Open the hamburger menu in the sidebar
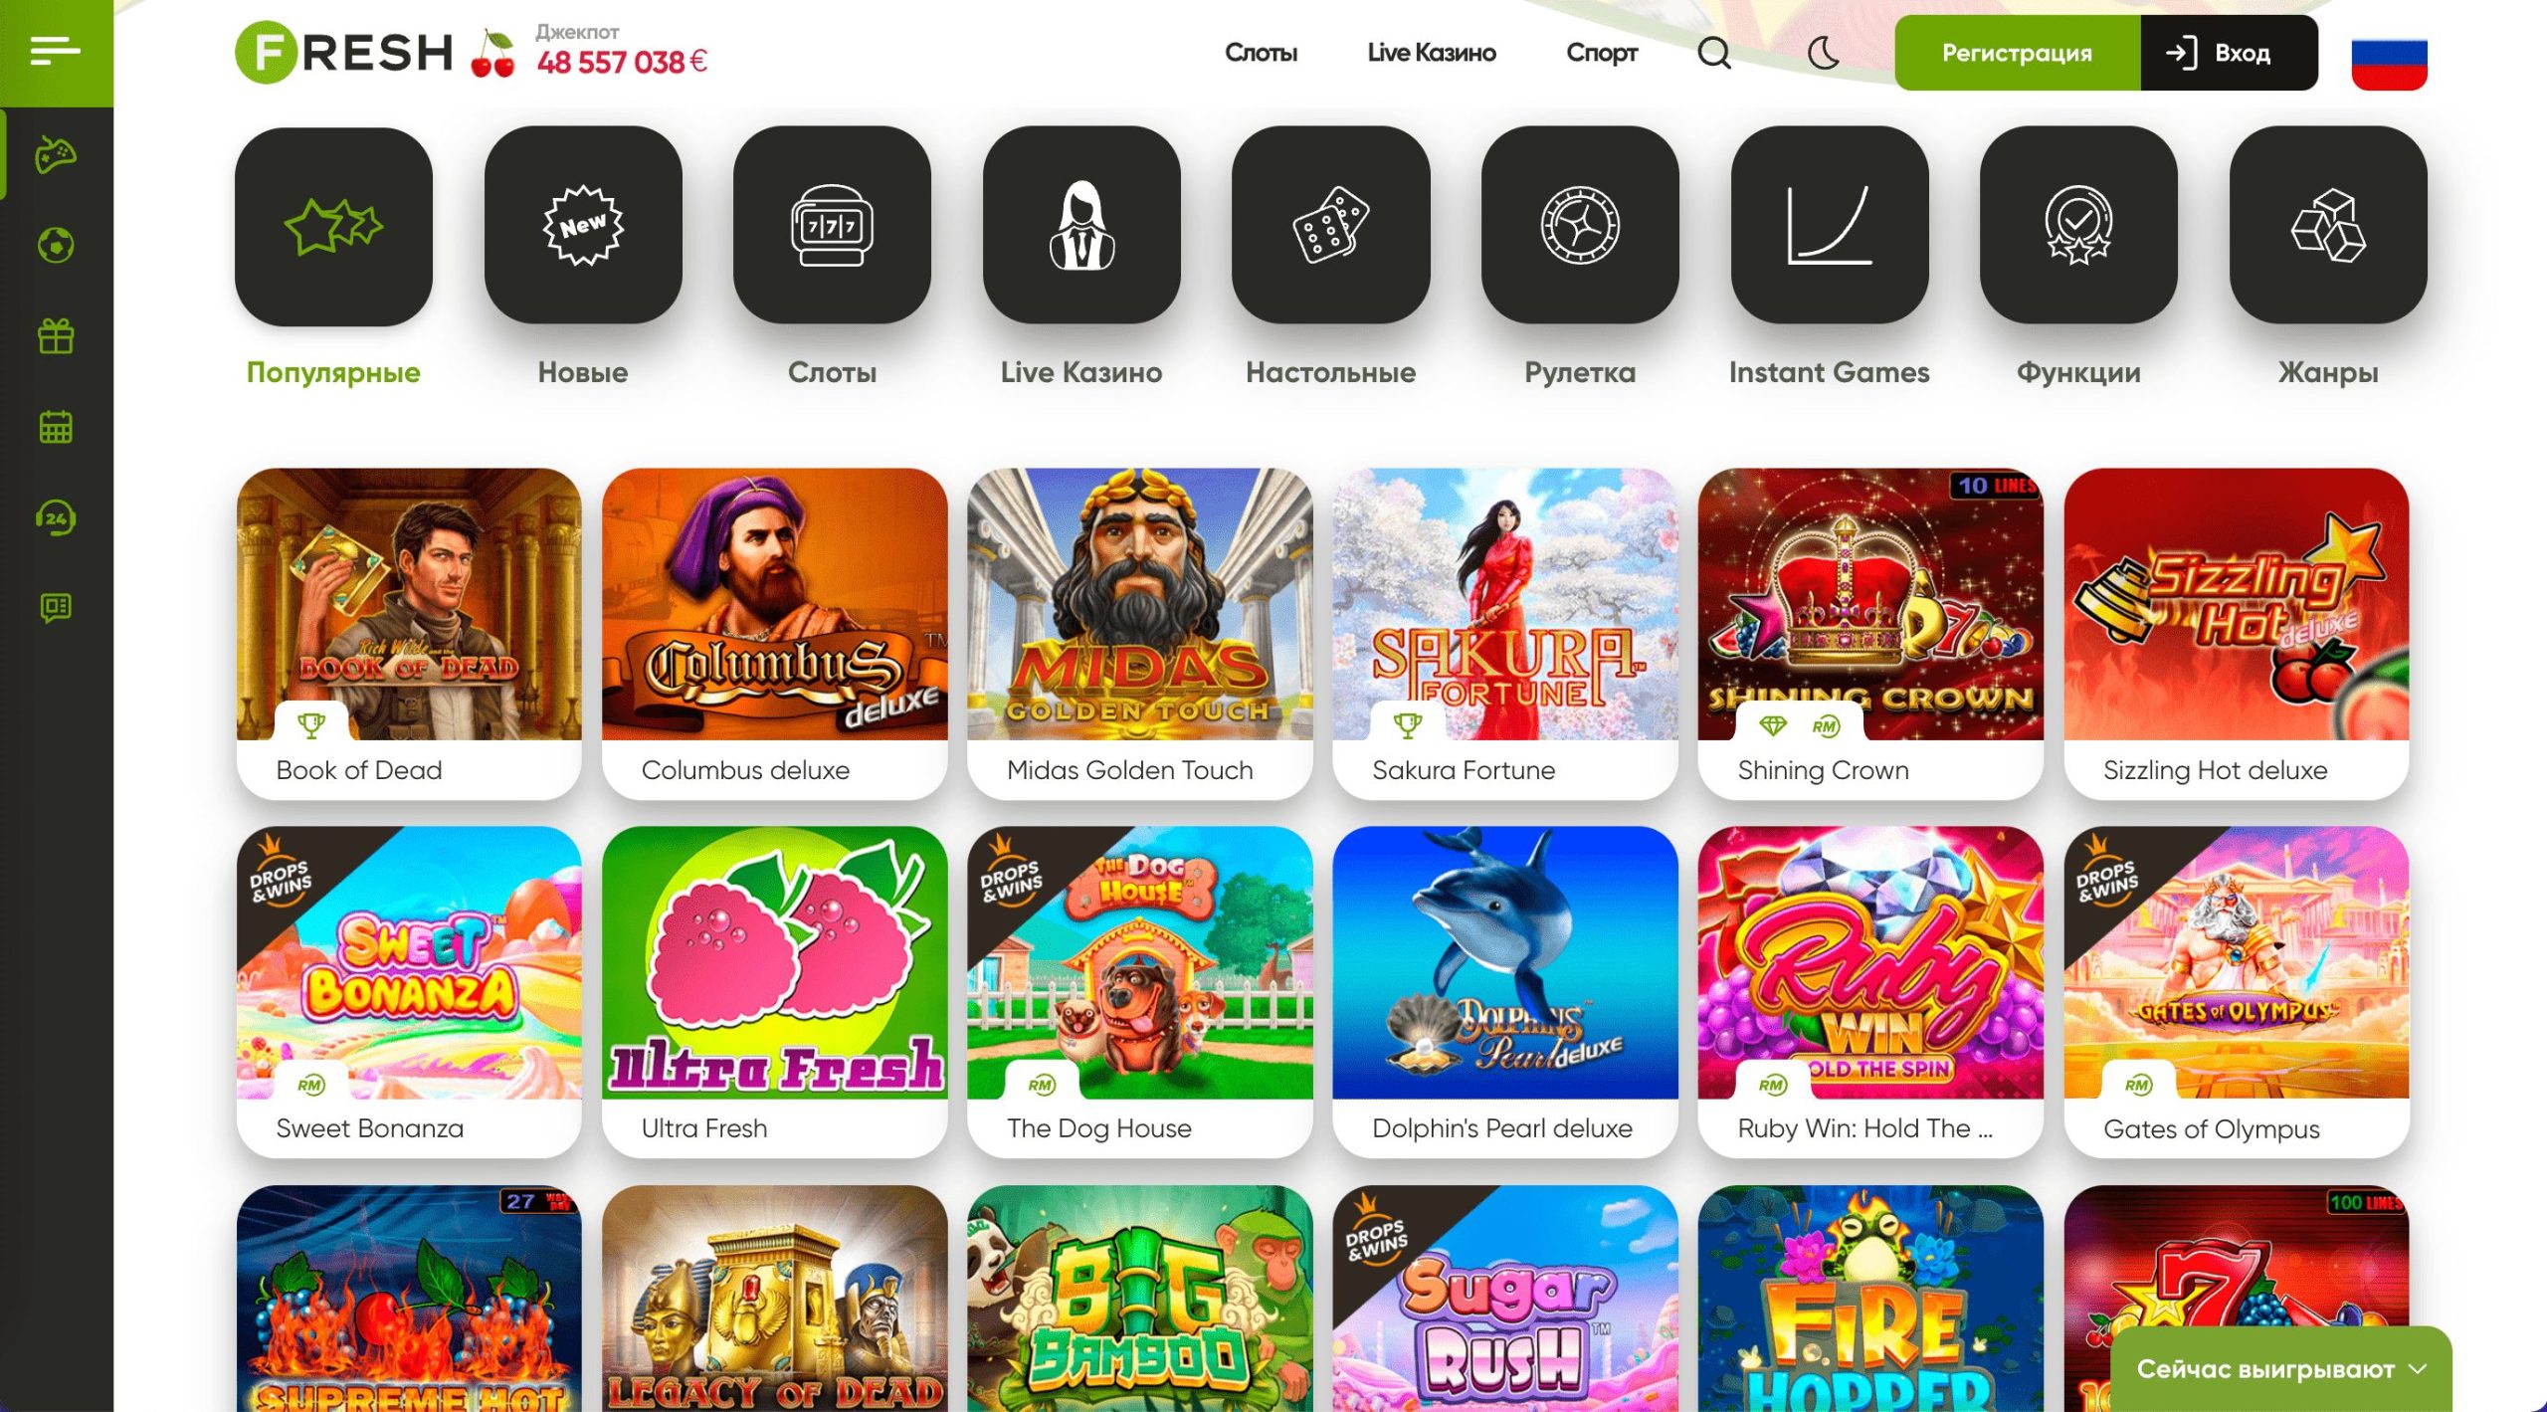The width and height of the screenshot is (2547, 1412). point(55,50)
